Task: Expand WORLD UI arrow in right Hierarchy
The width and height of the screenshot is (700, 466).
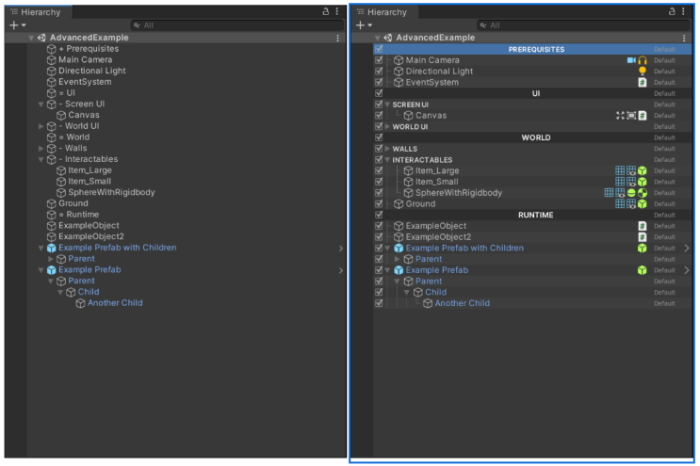Action: click(x=387, y=127)
